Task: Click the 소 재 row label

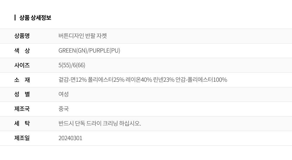Action: pyautogui.click(x=22, y=80)
